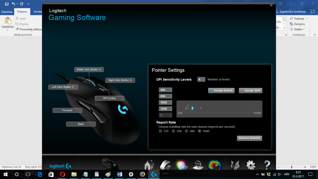Click the DPI Cycling button label

[x=109, y=98]
